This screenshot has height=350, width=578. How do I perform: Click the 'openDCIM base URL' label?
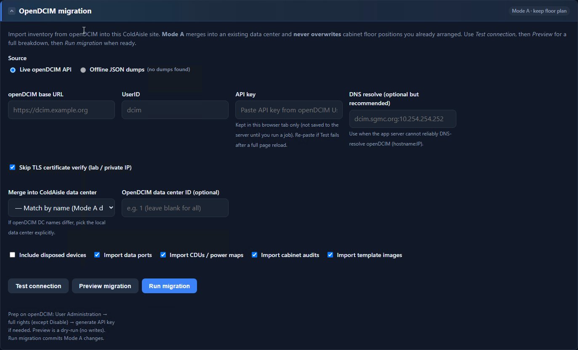pyautogui.click(x=36, y=94)
